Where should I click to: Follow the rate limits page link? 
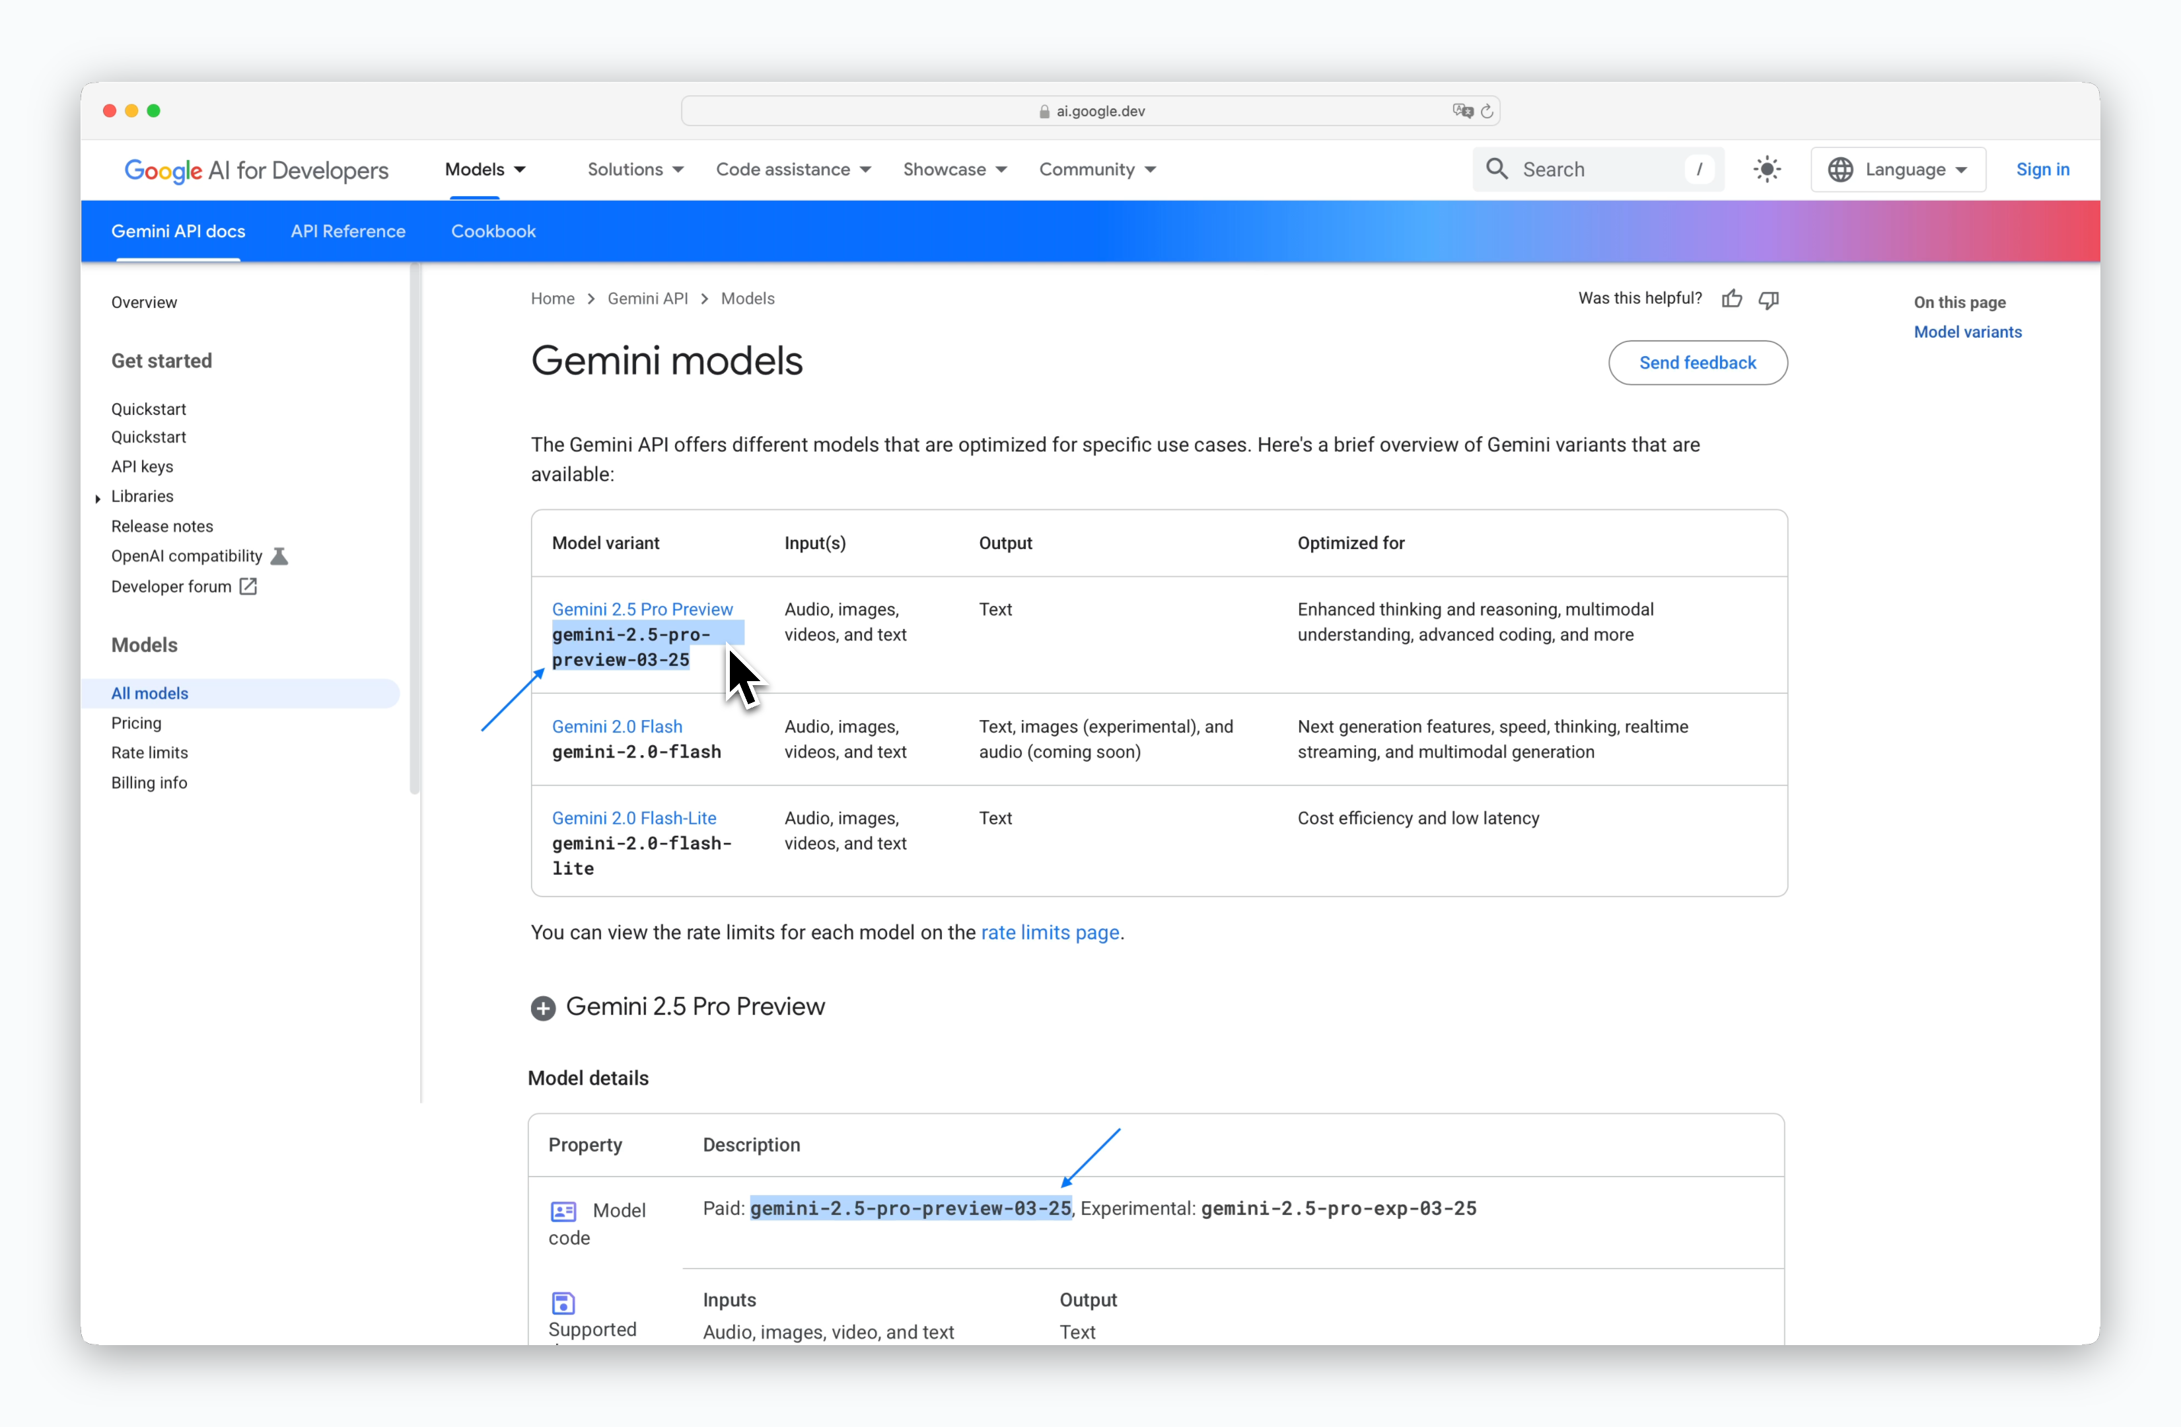(1050, 933)
